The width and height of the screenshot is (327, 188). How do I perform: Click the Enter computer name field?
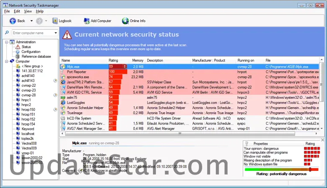33,33
